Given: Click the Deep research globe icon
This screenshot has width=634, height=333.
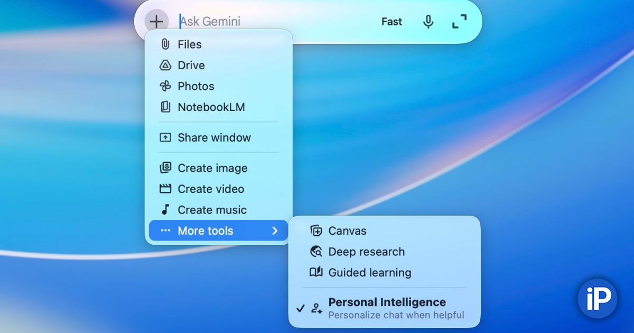Looking at the screenshot, I should click(x=316, y=252).
